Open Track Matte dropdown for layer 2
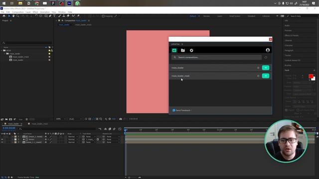The height and width of the screenshot is (179, 319). 91,139
